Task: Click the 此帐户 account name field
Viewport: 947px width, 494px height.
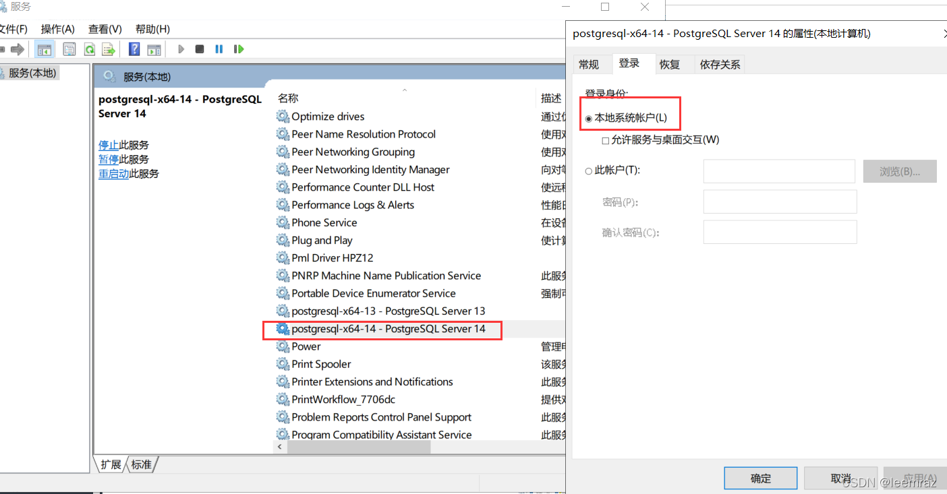Action: (x=779, y=171)
